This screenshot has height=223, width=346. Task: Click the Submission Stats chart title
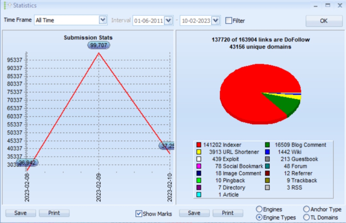88,37
